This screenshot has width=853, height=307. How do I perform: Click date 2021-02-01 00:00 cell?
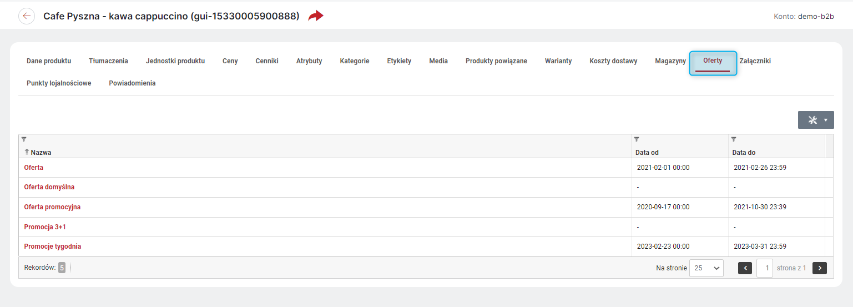(663, 167)
